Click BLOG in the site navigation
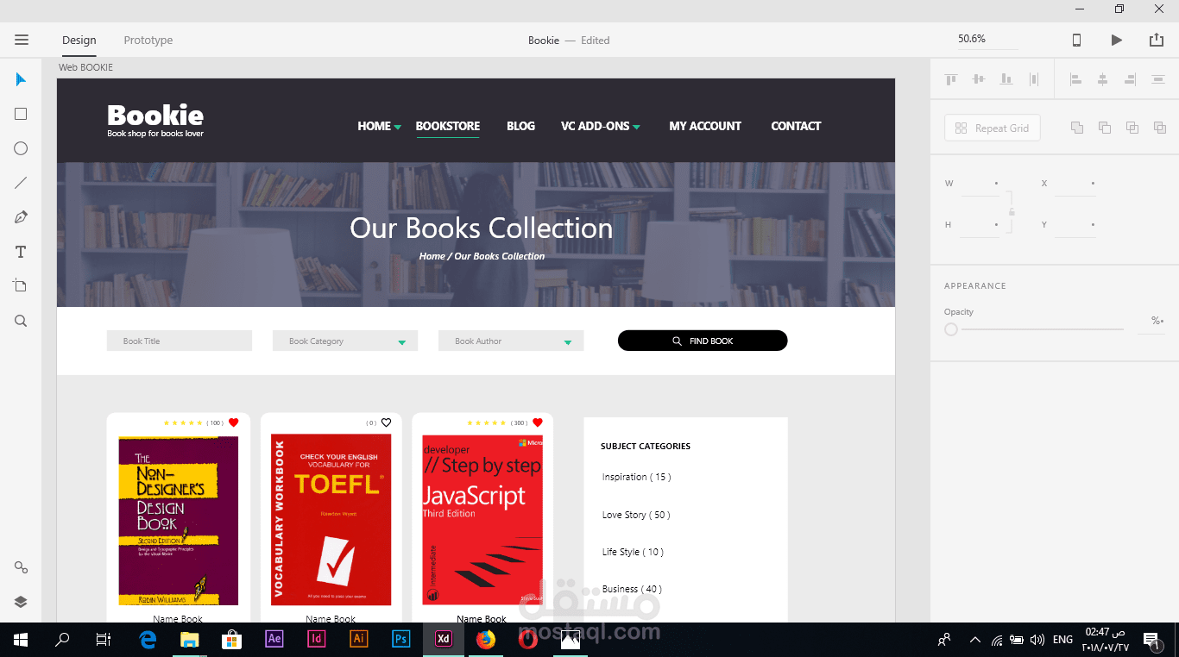The image size is (1179, 657). pos(520,126)
